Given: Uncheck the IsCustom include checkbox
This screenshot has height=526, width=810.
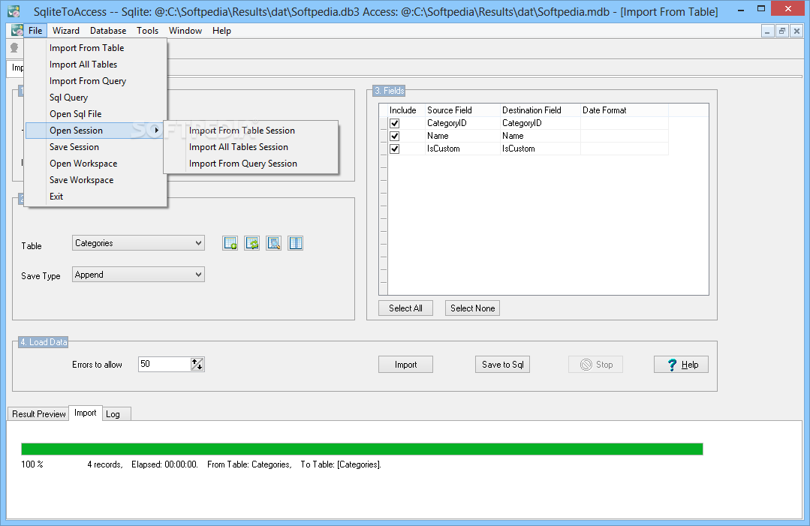Looking at the screenshot, I should point(395,149).
